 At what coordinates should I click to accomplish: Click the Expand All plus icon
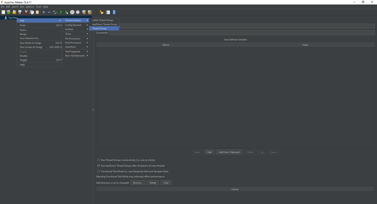tap(44, 12)
